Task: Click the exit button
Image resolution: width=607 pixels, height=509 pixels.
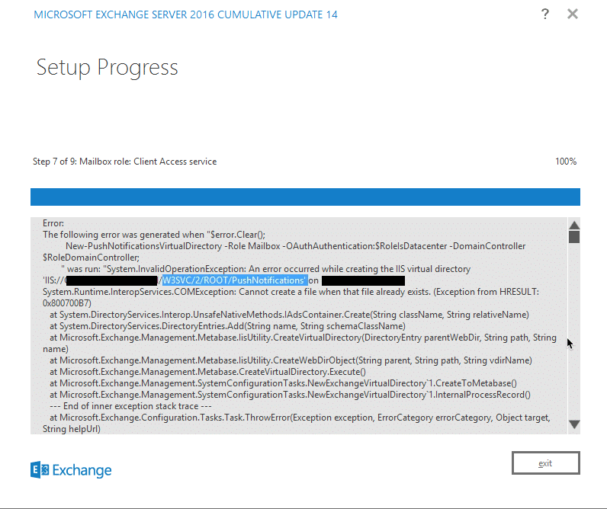Action: [x=545, y=463]
